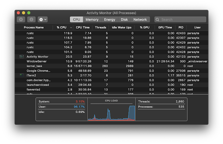Select the Network tab
Viewport: 223px width, 144px height.
point(140,19)
